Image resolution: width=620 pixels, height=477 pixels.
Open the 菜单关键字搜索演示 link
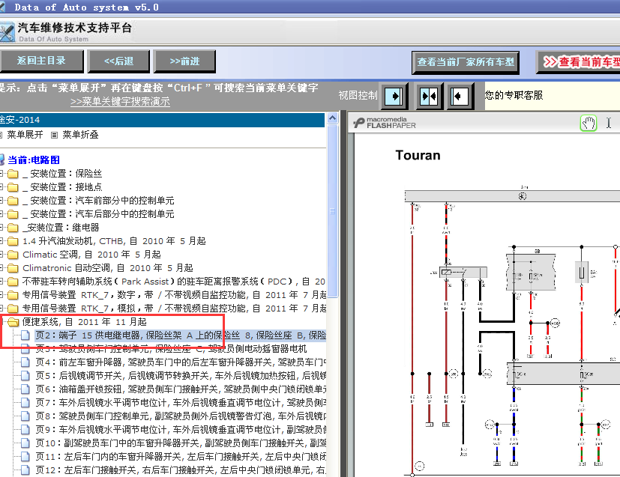[120, 102]
